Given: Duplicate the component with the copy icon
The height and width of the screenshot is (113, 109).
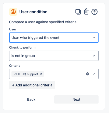Looking at the screenshot, I should pyautogui.click(x=78, y=12).
